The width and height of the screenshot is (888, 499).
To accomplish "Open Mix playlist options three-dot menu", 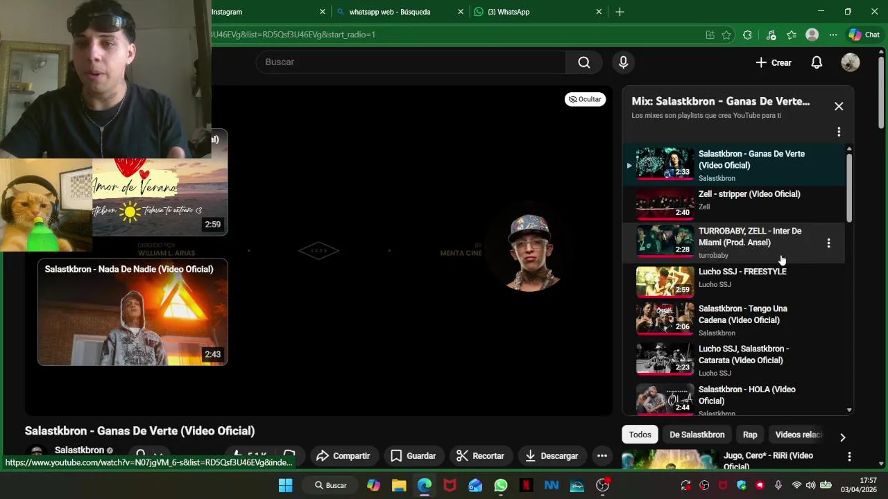I will [x=839, y=132].
